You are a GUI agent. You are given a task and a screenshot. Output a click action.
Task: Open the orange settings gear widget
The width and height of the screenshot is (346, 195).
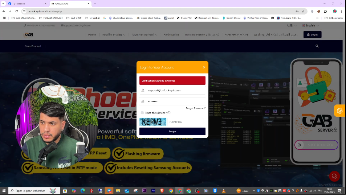(339, 111)
